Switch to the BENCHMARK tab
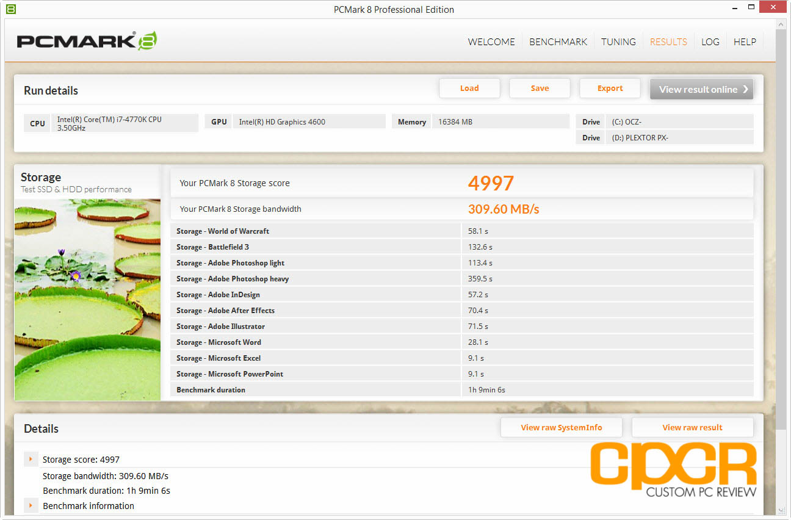Screen dimensions: 791x520 click(558, 42)
